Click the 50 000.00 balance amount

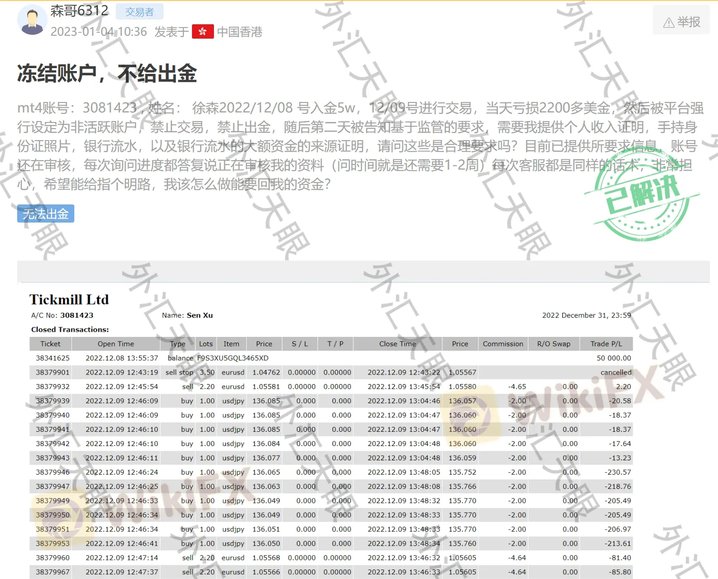614,358
